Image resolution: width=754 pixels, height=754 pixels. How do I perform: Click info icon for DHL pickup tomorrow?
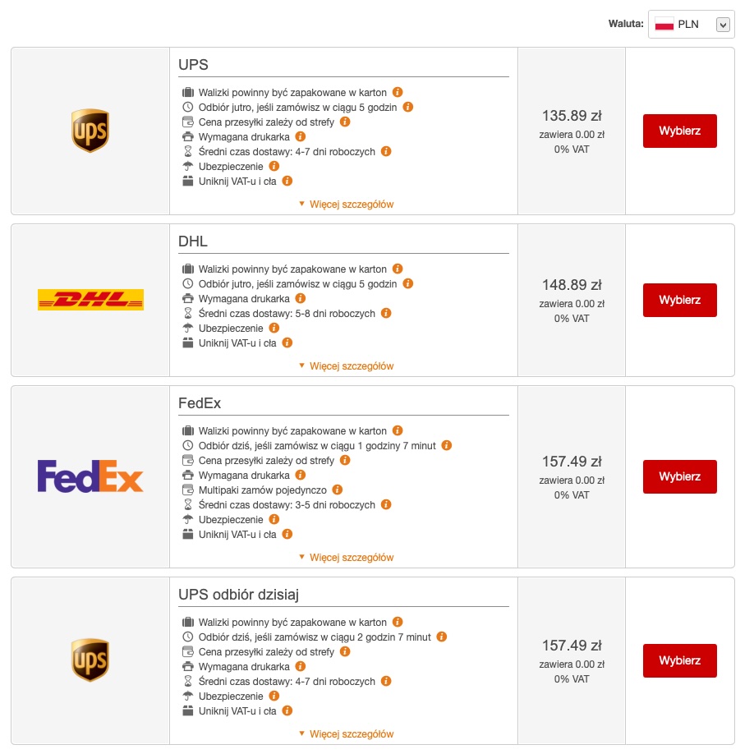point(408,283)
